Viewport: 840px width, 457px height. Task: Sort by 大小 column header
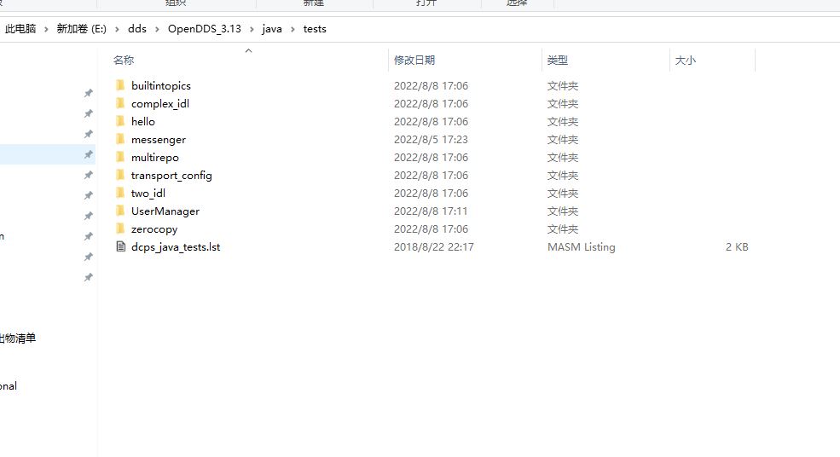pyautogui.click(x=685, y=60)
